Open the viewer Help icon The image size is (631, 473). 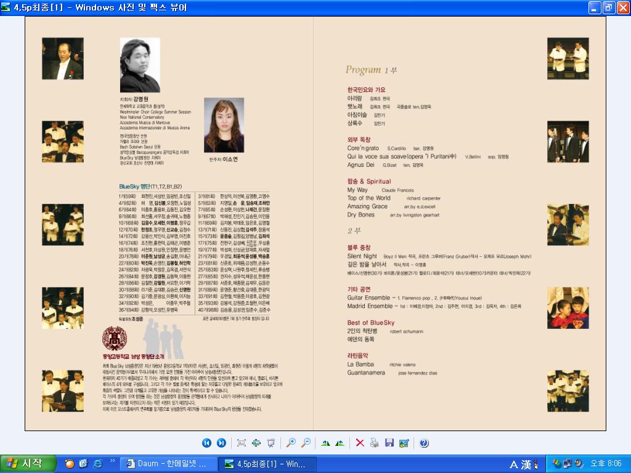pyautogui.click(x=424, y=443)
